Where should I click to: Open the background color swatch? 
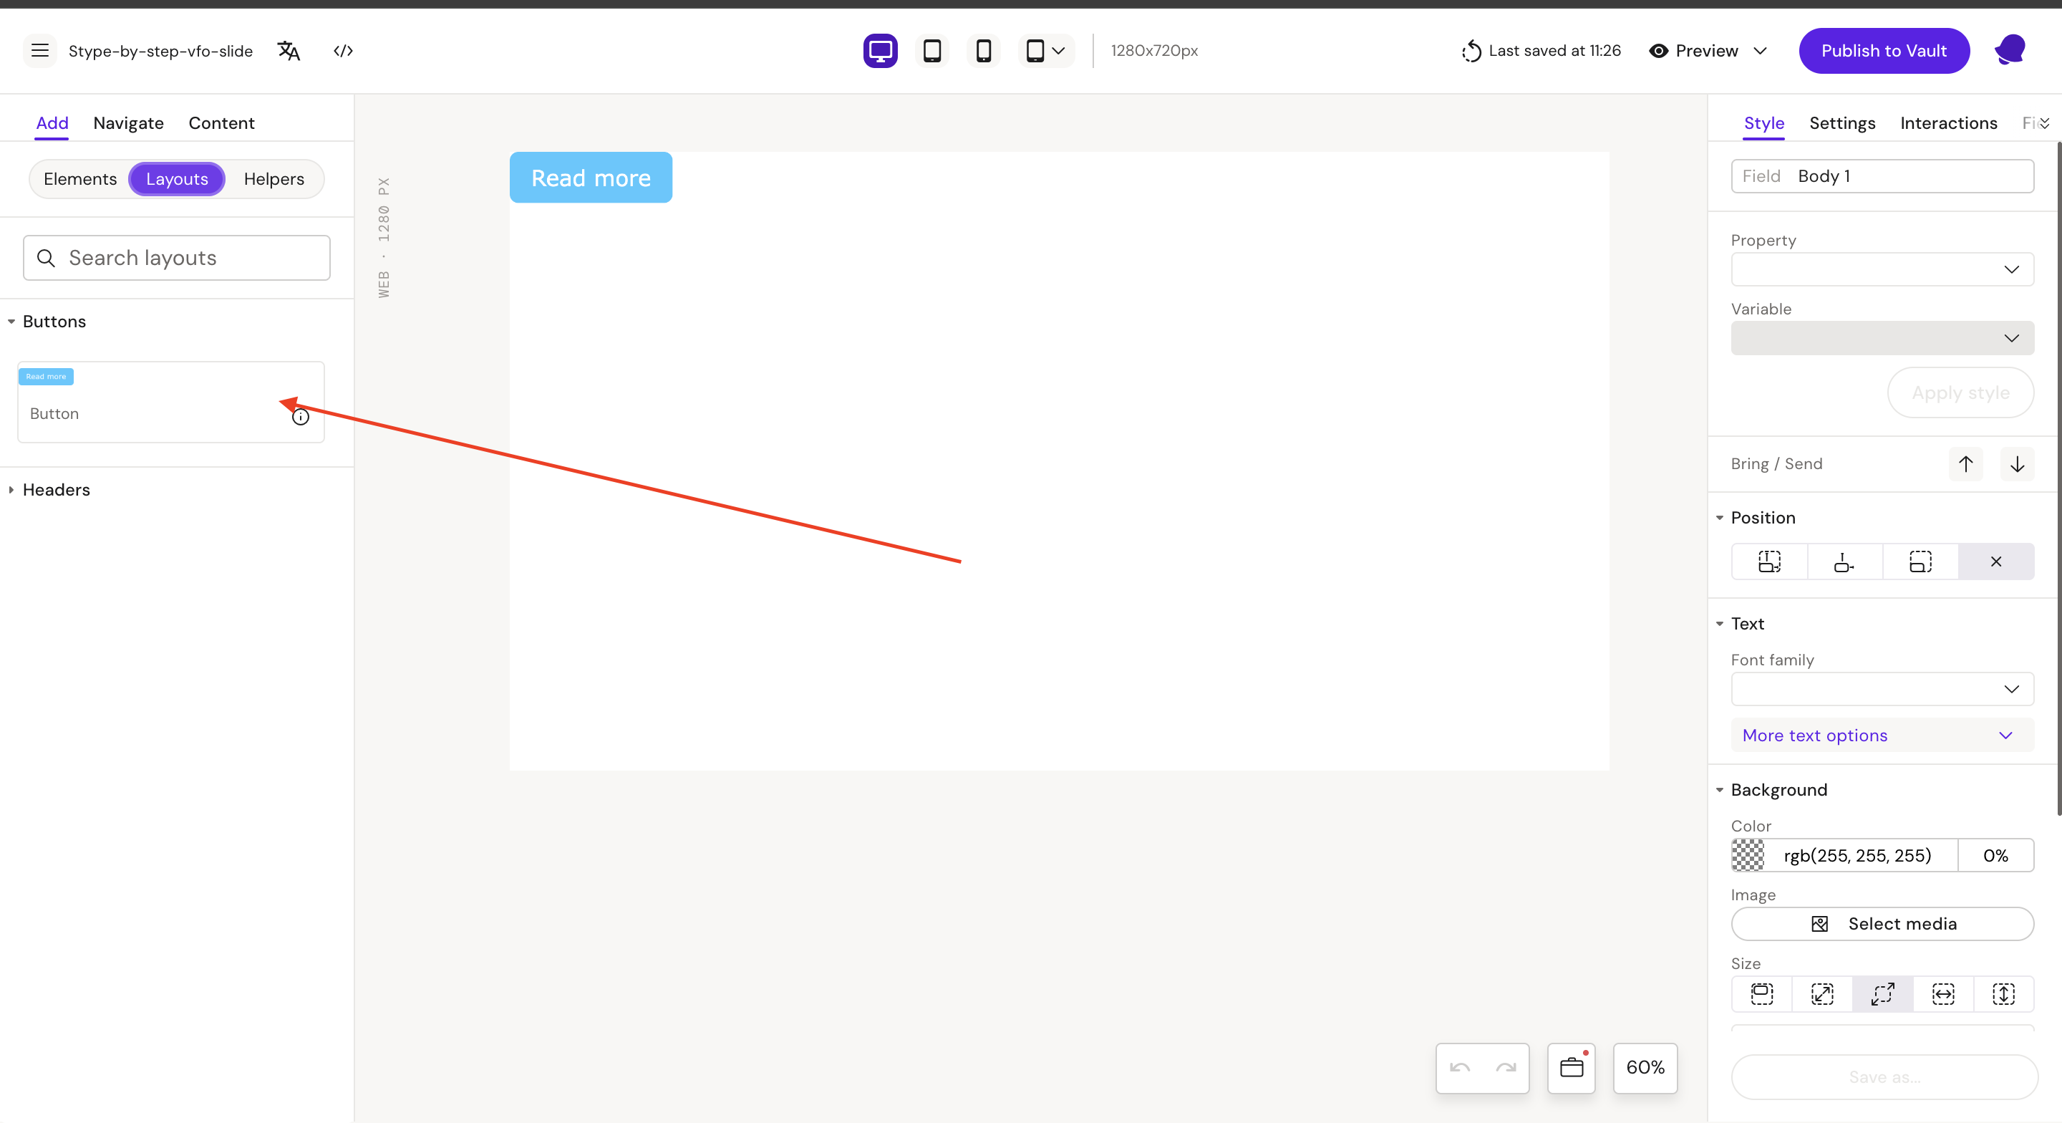click(1748, 857)
